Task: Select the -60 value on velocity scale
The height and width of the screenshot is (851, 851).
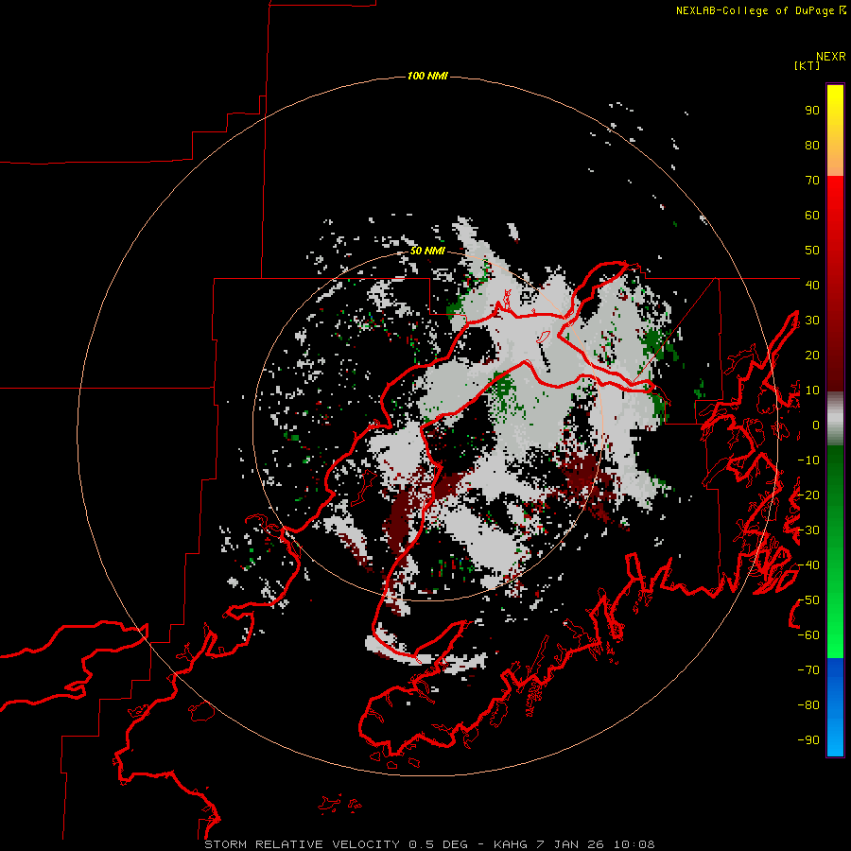Action: pyautogui.click(x=808, y=635)
